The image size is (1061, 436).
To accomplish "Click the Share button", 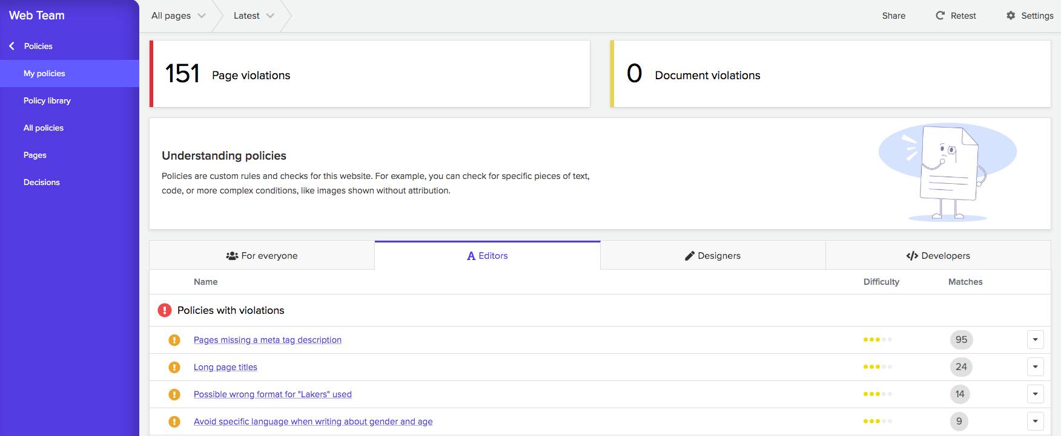I will pos(893,16).
